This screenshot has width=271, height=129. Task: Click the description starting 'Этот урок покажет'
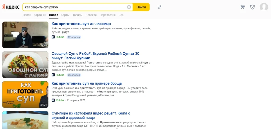100,92
